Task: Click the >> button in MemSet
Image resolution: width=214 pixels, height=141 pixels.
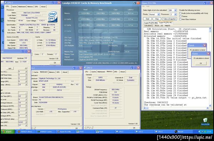Action: click(x=26, y=68)
